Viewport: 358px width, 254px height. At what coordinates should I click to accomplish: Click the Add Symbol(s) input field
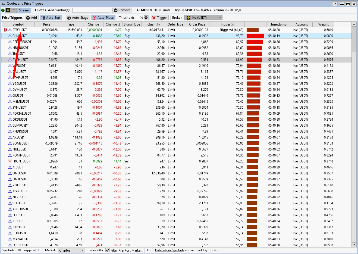tap(91, 10)
